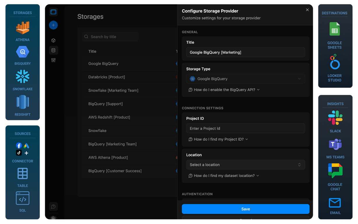Focus the Project ID input field
Screen dimensions: 358x224
(x=245, y=128)
